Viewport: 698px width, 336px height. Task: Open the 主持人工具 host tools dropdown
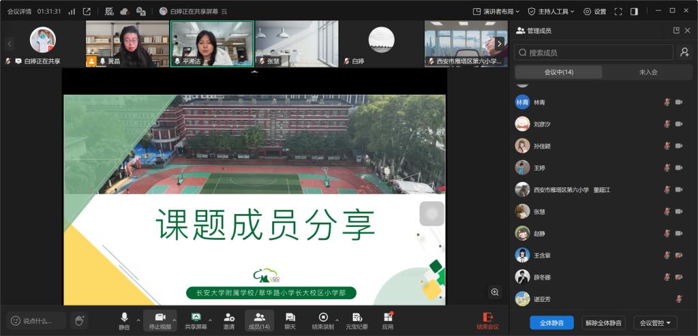551,12
